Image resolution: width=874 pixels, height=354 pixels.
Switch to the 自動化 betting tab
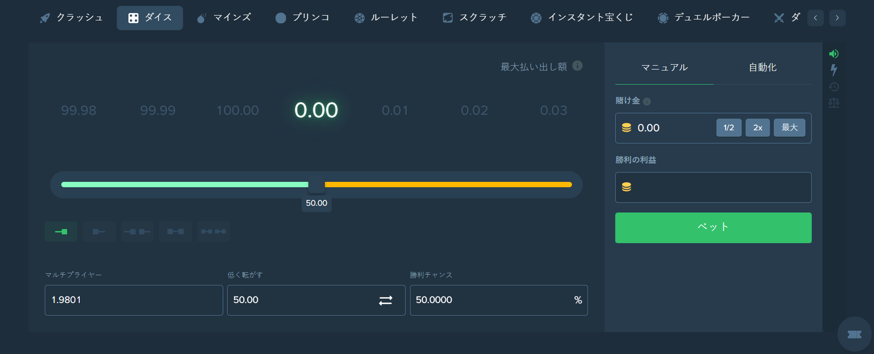click(762, 68)
